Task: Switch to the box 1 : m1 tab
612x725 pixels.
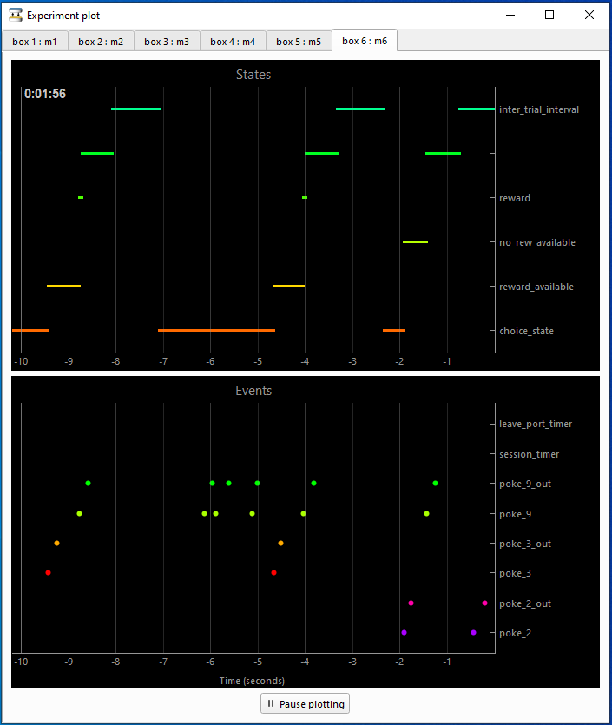Action: pos(35,42)
